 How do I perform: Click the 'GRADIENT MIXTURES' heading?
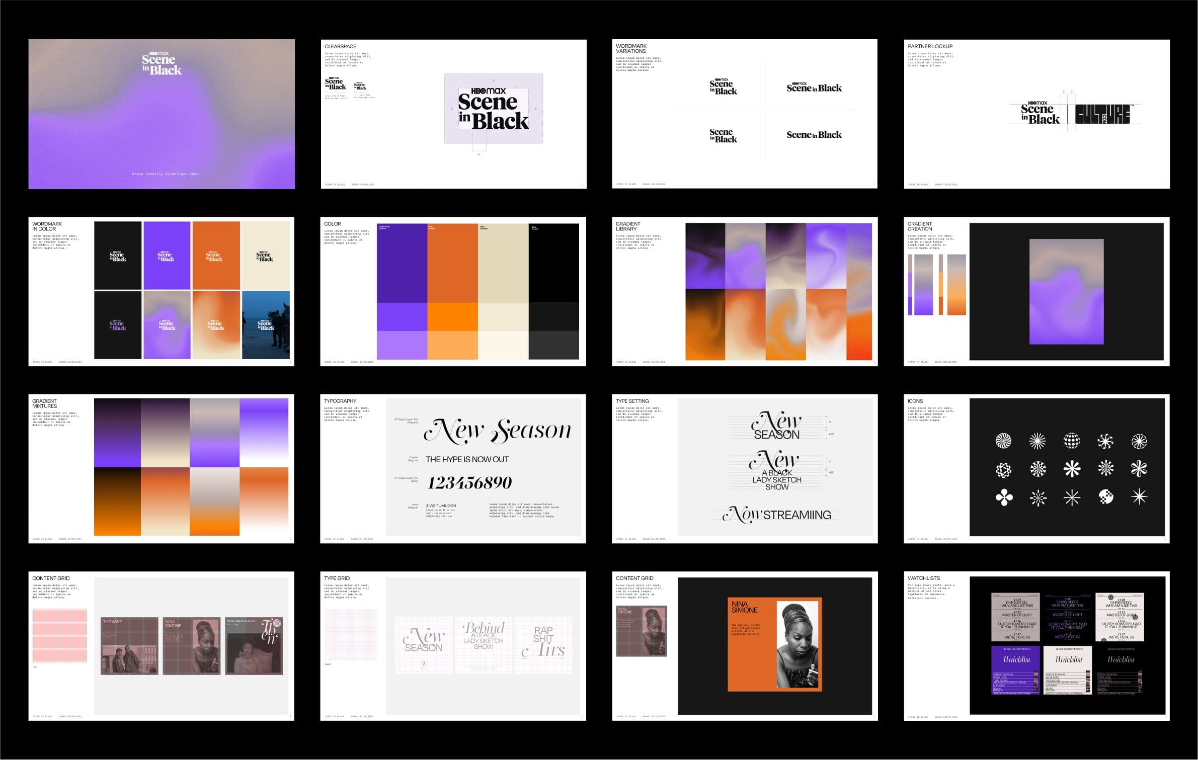45,403
